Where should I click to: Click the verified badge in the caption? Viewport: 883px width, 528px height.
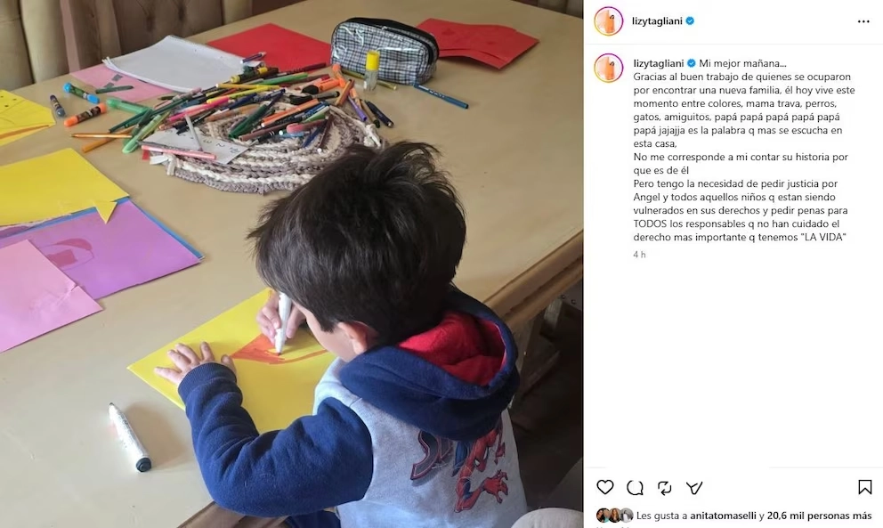(691, 63)
